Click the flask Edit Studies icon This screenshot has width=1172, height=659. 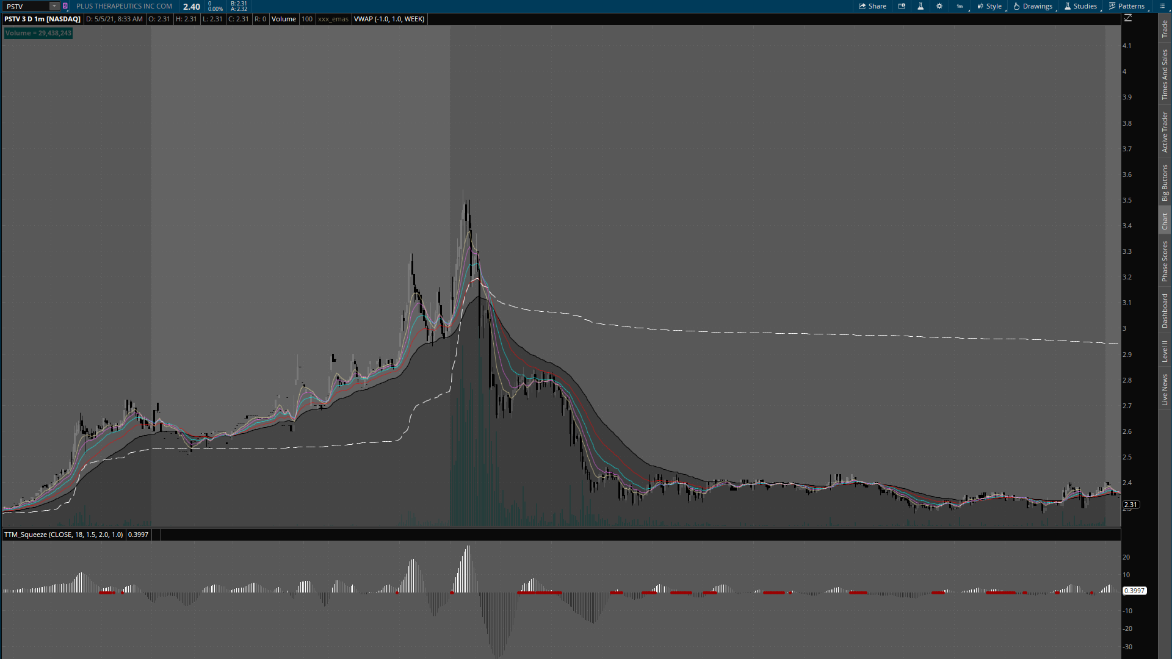pos(921,6)
